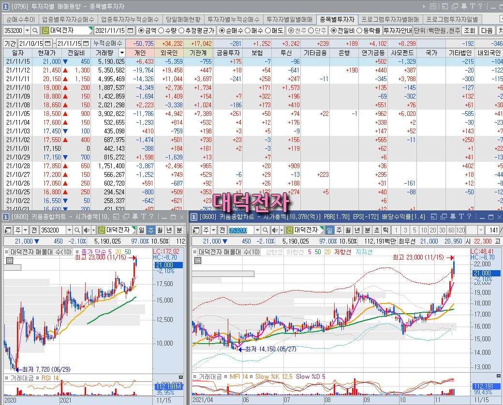Click the small close box on left volume indicator panel
This screenshot has height=405, width=503.
(x=181, y=377)
